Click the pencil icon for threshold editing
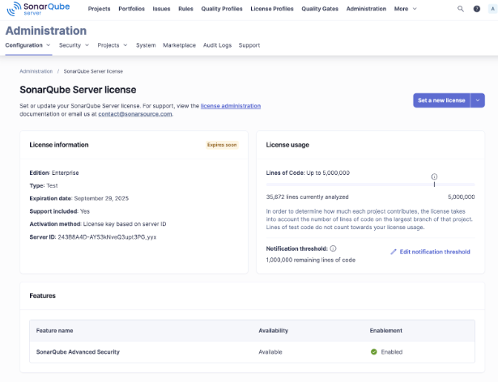498x382 pixels. pyautogui.click(x=394, y=252)
